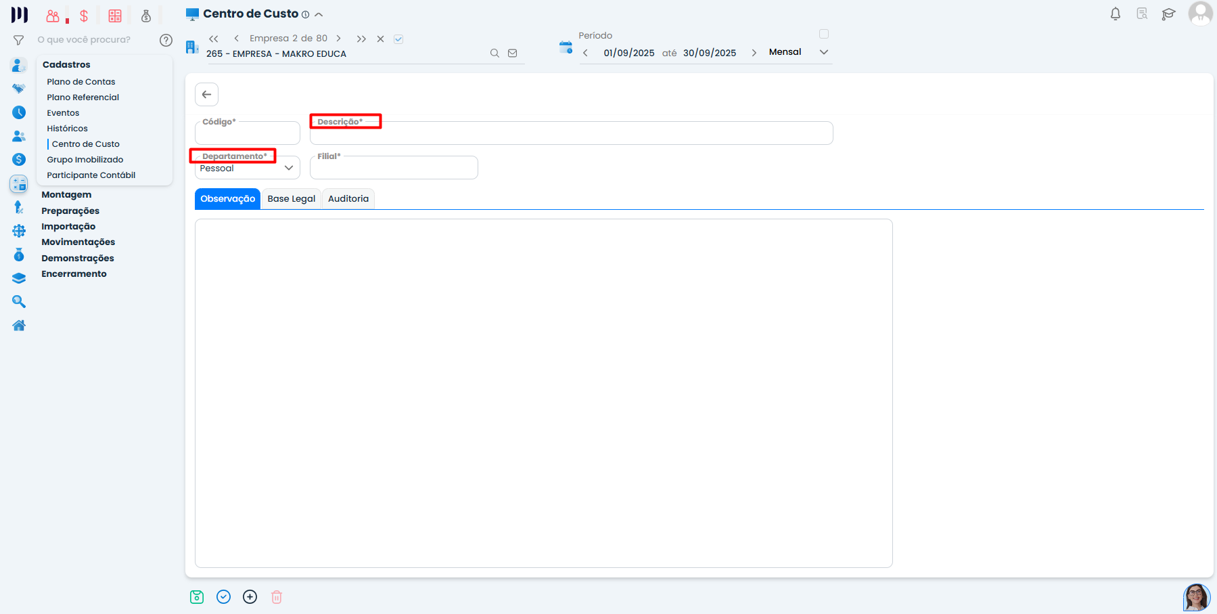Screen dimensions: 1217x614
Task: Open Eventos in the Cadastros menu
Action: click(x=63, y=113)
